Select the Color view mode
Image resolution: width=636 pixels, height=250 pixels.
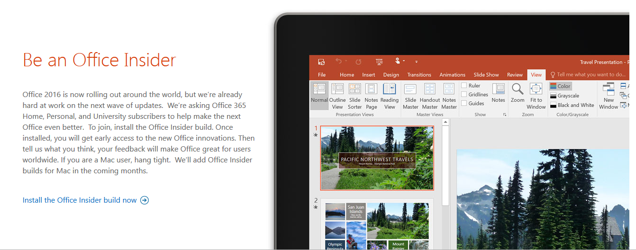click(561, 86)
